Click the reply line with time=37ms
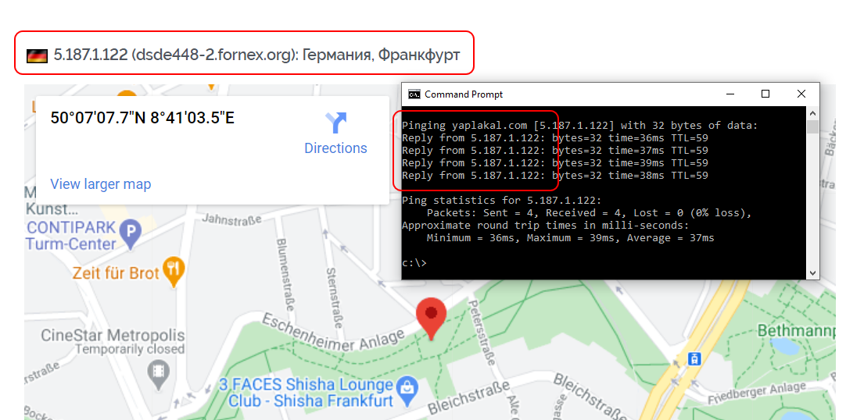 (x=555, y=150)
